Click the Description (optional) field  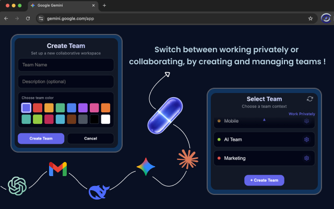coord(66,82)
